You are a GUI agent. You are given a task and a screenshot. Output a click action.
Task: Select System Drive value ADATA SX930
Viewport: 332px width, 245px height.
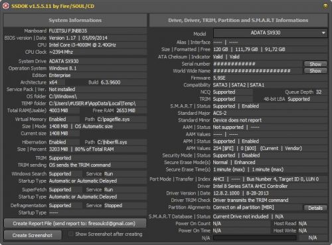pos(64,61)
